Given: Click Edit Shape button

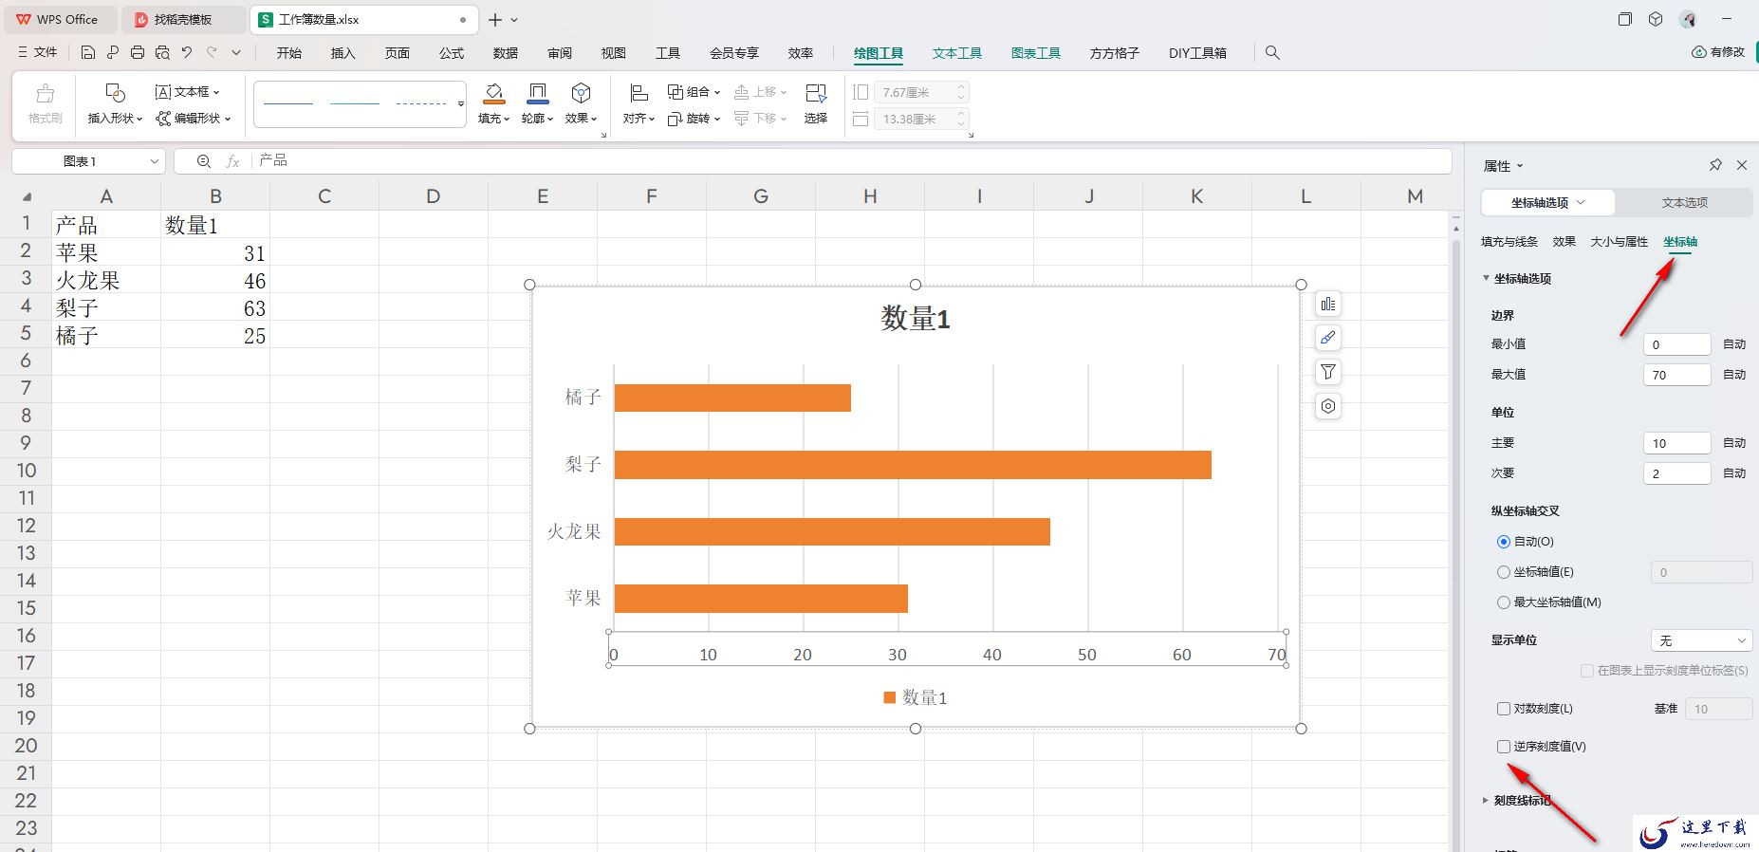Looking at the screenshot, I should click(194, 118).
